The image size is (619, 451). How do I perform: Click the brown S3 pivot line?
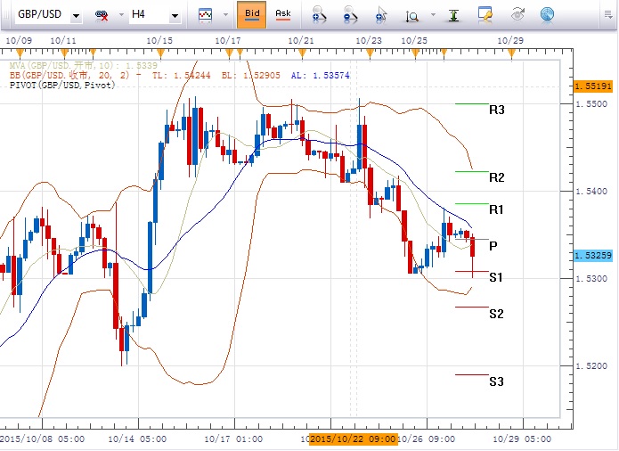pyautogui.click(x=472, y=374)
